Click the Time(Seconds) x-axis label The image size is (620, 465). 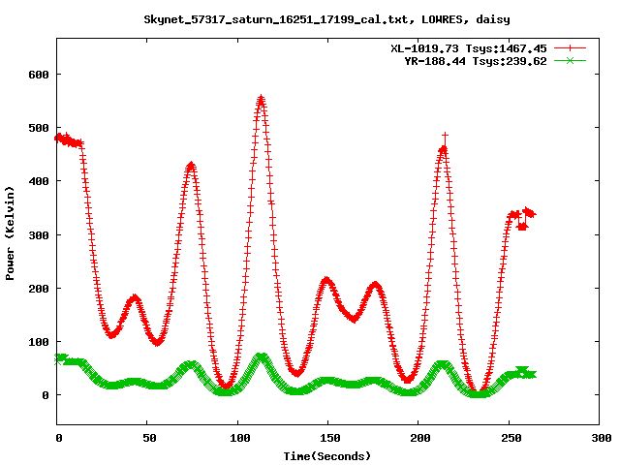[x=327, y=456]
